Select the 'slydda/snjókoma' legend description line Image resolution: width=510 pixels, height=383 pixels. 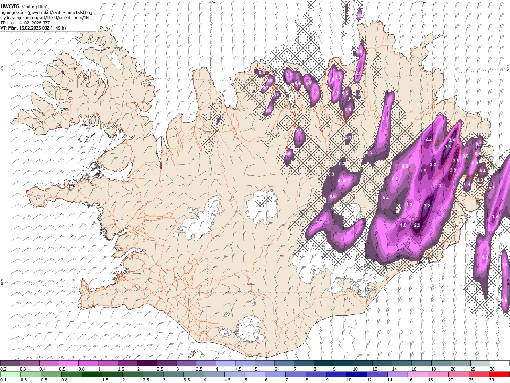(47, 18)
